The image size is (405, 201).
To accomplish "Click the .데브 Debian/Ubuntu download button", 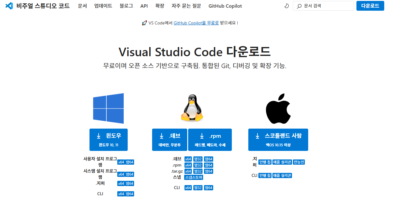I will click(x=170, y=140).
